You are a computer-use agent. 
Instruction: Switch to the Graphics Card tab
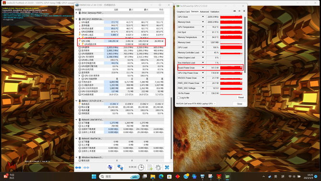(x=183, y=12)
